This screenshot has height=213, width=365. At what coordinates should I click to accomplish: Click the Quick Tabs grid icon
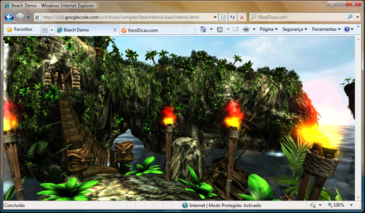pyautogui.click(x=44, y=30)
